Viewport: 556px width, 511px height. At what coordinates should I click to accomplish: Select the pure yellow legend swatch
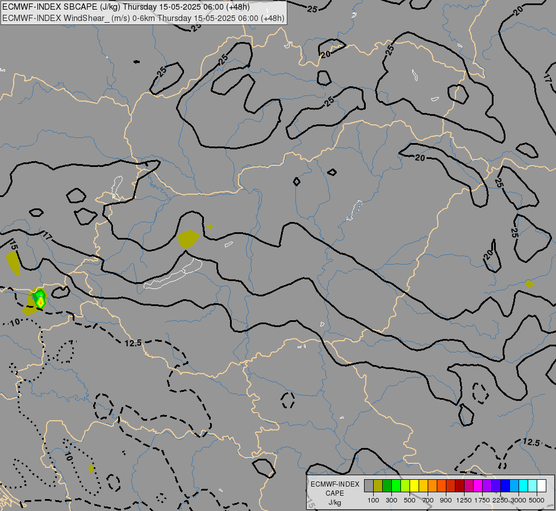415,485
